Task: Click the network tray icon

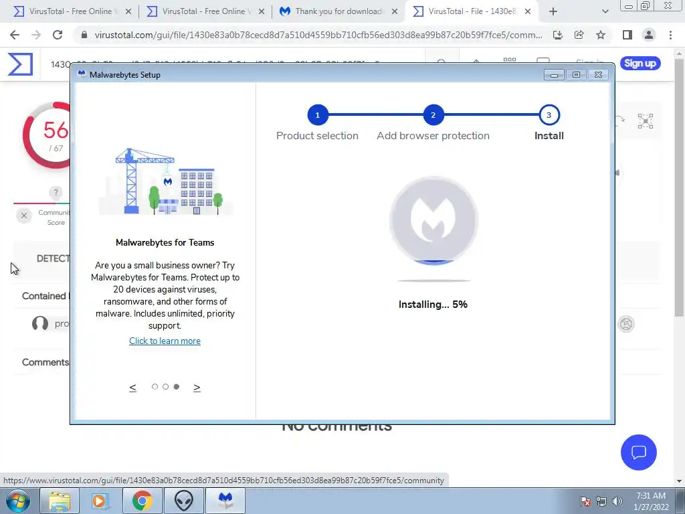Action: coord(601,501)
